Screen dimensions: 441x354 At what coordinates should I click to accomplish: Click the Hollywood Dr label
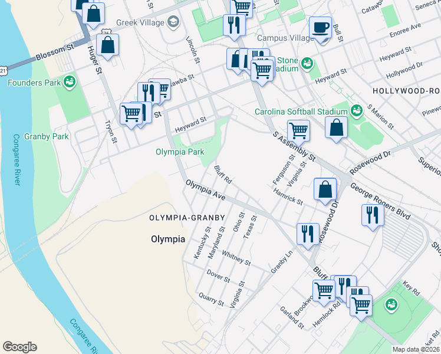404,70
